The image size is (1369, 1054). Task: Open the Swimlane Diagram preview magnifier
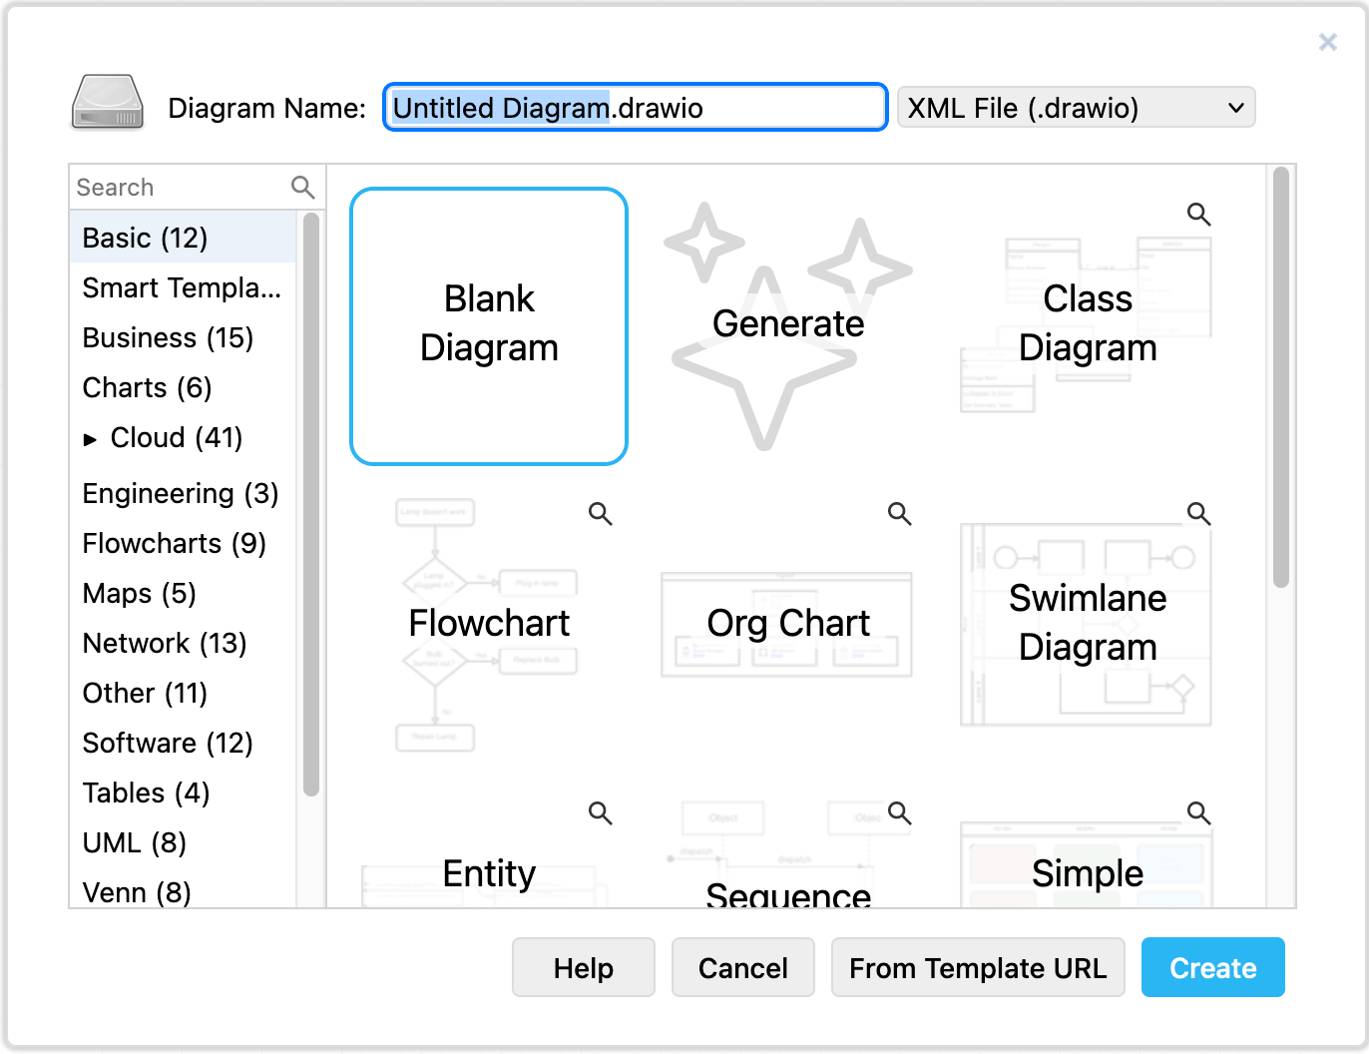[1198, 513]
